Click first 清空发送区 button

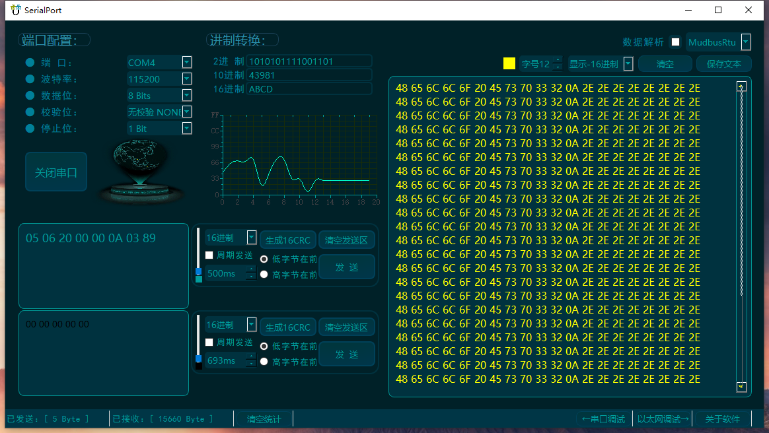(x=346, y=240)
